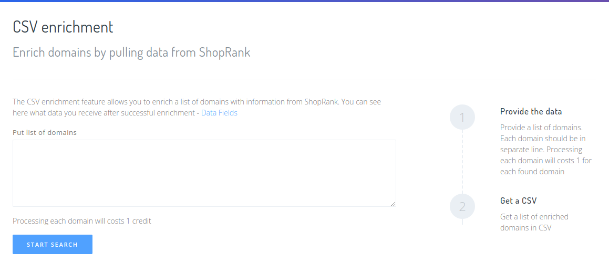609x263 pixels.
Task: Click the "costs 1 credit" processing note
Action: pos(82,221)
